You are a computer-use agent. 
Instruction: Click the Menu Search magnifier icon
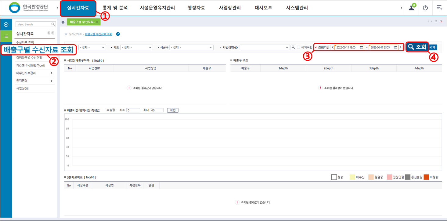pos(53,24)
